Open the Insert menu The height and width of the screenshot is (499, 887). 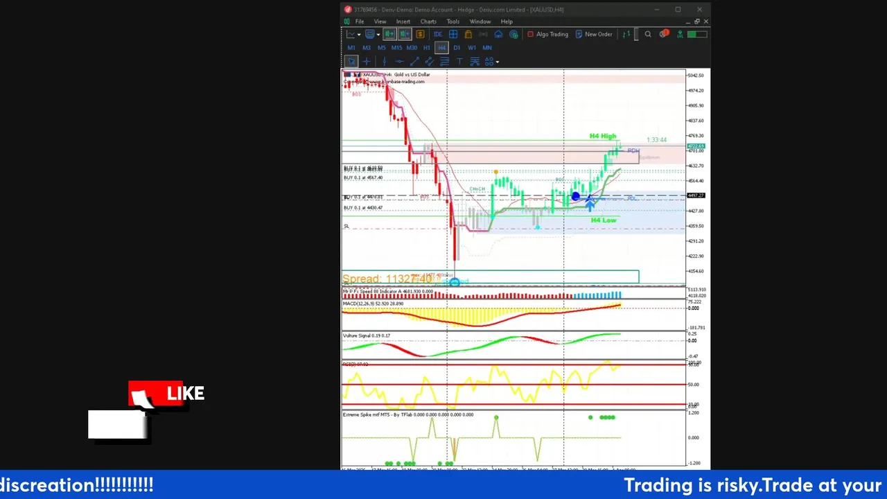[403, 21]
